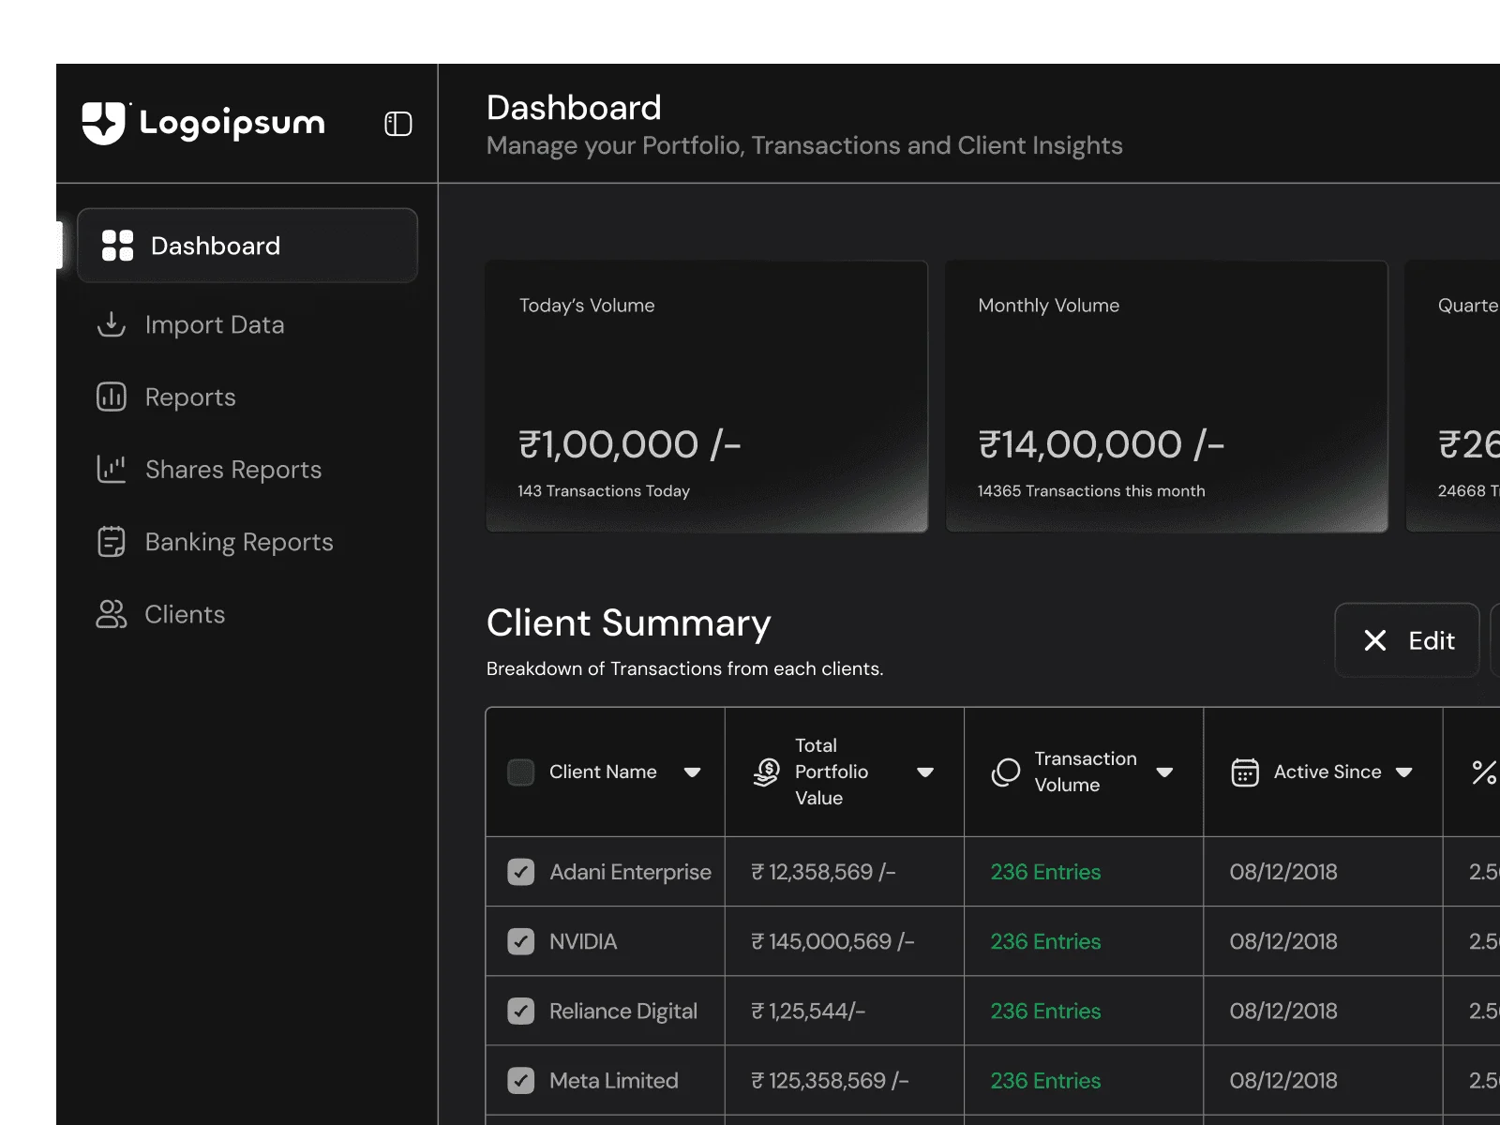Open Transaction Volume dropdown arrow
The width and height of the screenshot is (1500, 1125).
[1165, 772]
